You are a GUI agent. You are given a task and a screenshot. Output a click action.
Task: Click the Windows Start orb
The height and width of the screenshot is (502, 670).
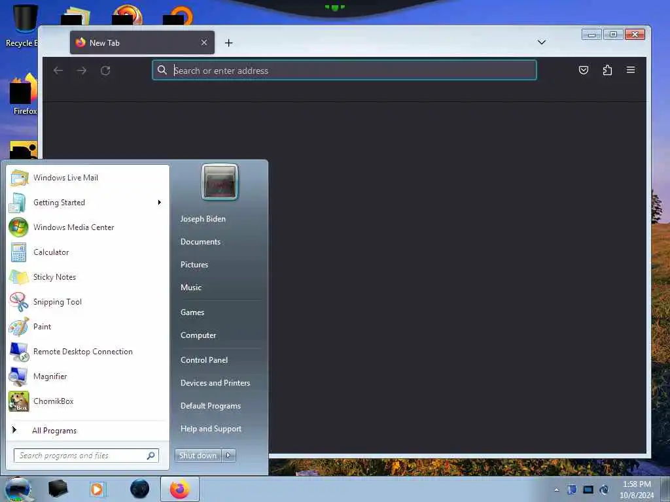coord(18,489)
